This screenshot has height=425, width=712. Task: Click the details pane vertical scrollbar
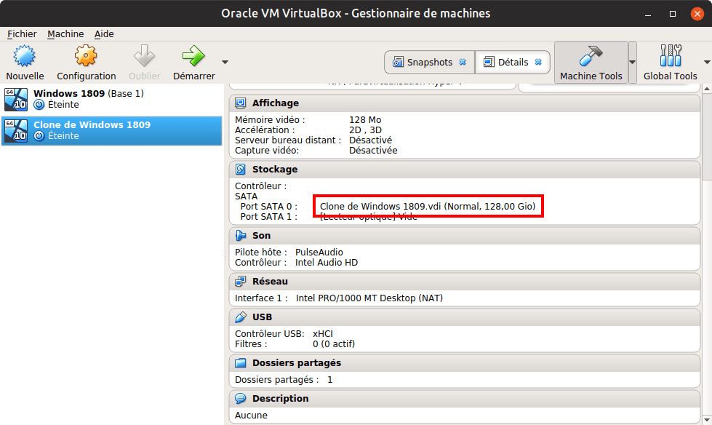707,137
